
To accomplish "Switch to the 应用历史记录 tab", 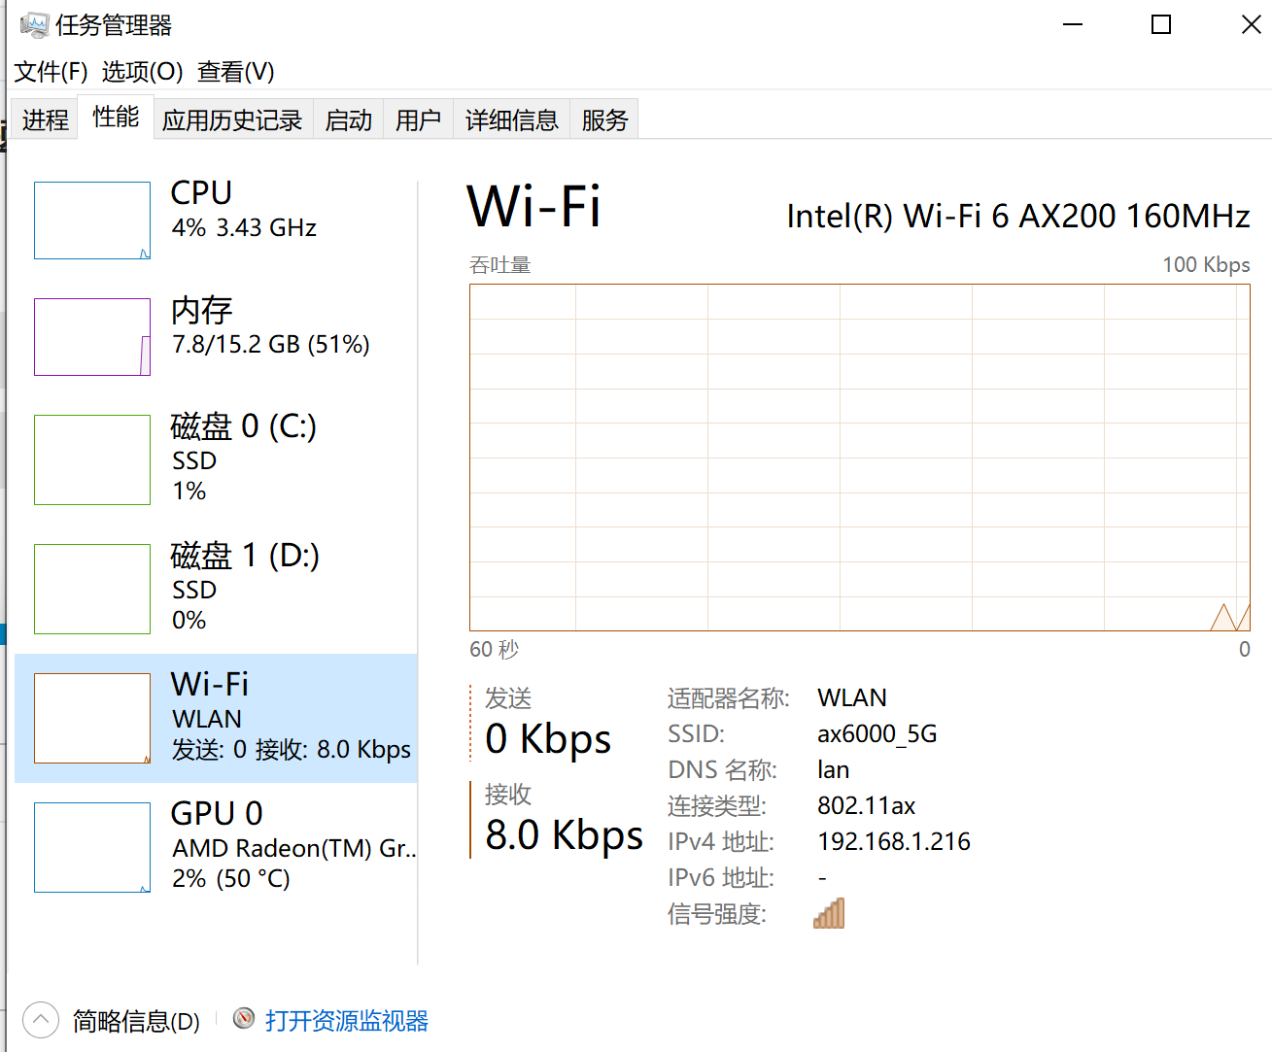I will coord(232,119).
